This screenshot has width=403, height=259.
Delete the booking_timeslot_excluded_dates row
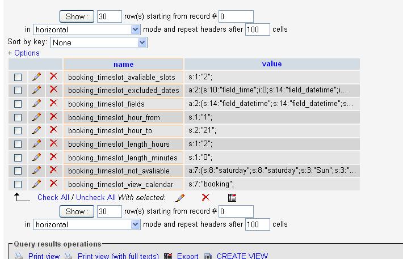click(53, 90)
